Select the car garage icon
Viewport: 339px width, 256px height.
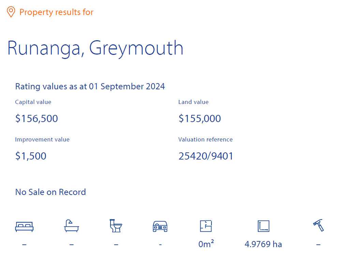[x=160, y=226]
